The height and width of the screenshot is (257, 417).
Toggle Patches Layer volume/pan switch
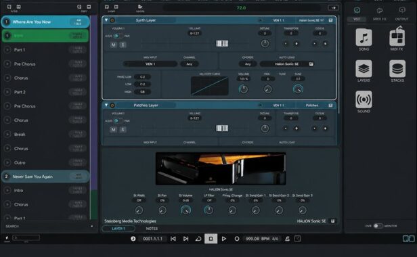pos(118,121)
